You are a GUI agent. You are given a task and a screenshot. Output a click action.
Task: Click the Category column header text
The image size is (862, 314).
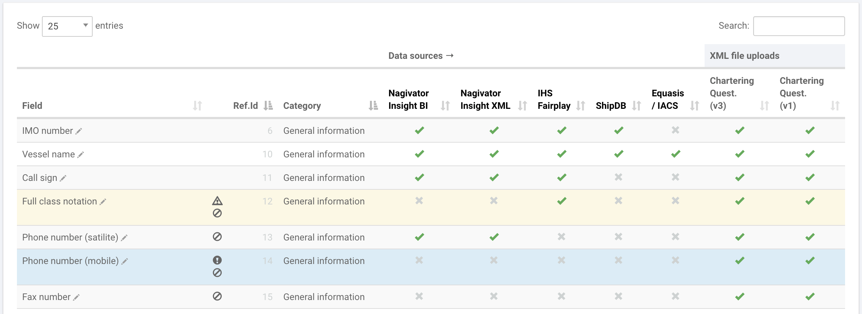(302, 106)
